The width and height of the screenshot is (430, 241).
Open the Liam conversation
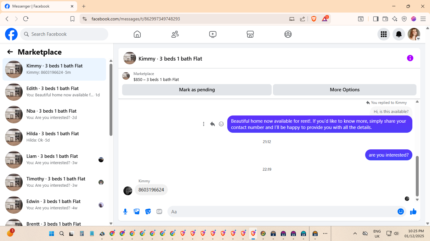(x=54, y=160)
